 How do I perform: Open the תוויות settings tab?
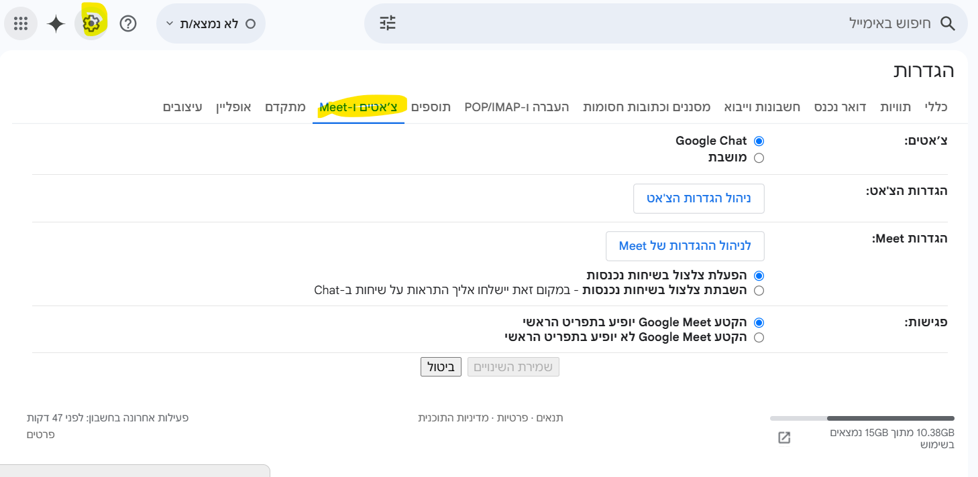[x=894, y=107]
